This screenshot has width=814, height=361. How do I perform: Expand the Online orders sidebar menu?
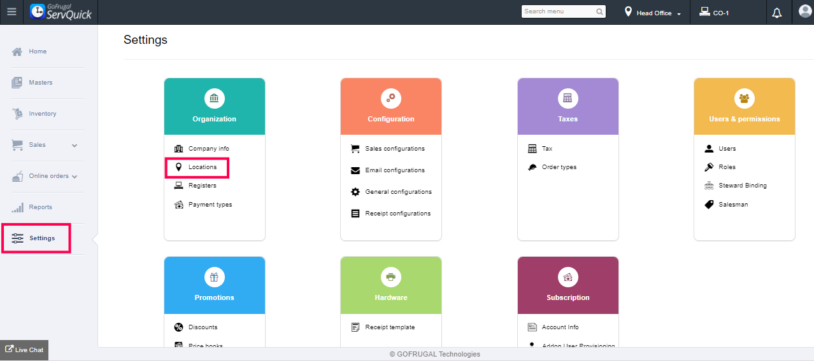click(75, 177)
